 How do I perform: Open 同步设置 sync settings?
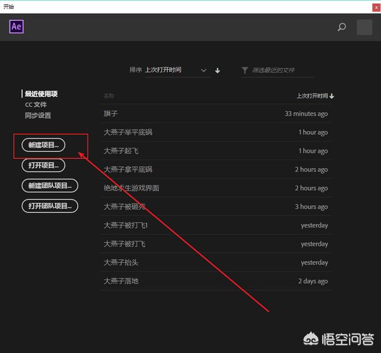click(38, 115)
